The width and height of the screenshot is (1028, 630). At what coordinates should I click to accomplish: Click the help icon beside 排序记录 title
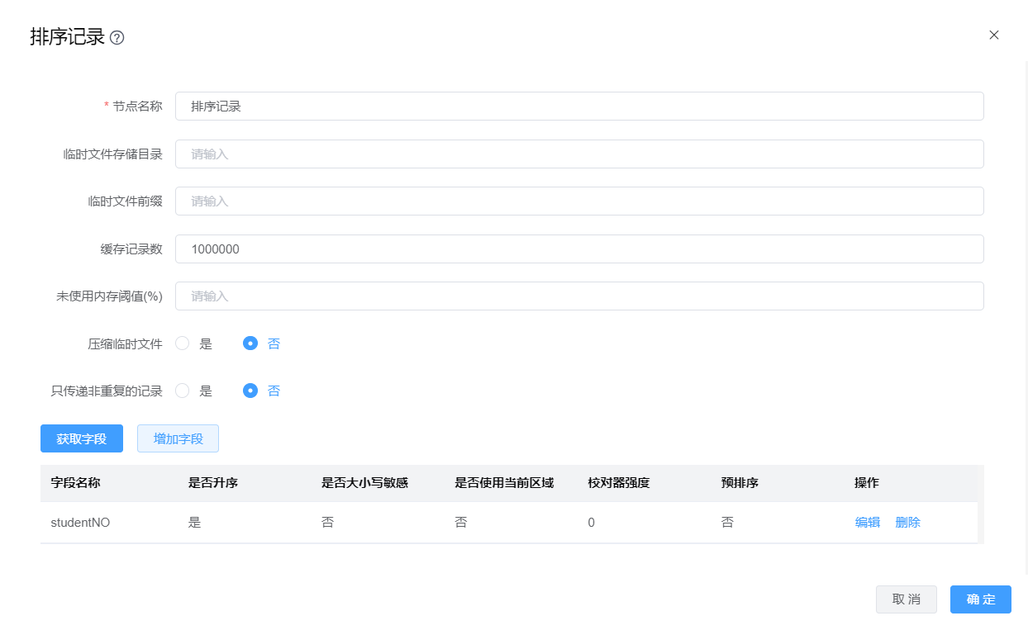[x=117, y=38]
